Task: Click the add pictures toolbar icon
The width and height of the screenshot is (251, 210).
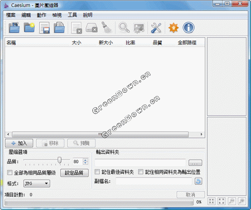Action: click(x=14, y=28)
